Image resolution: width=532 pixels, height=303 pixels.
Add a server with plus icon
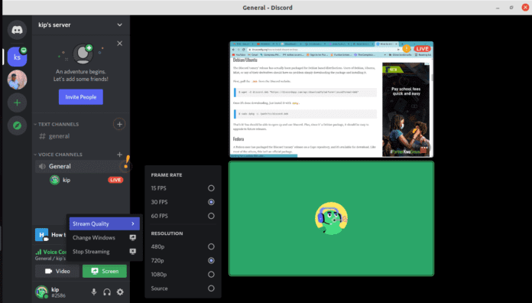[x=17, y=103]
